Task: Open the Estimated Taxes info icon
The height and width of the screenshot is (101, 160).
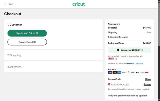Action: pyautogui.click(x=126, y=37)
